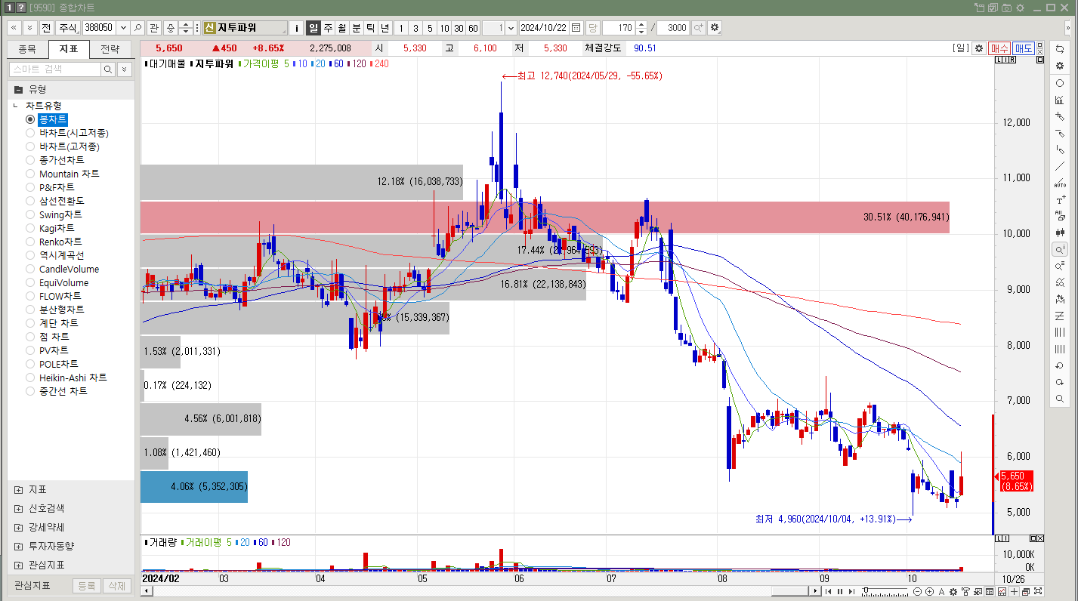Click the 스마트 검색 input field

[54, 69]
